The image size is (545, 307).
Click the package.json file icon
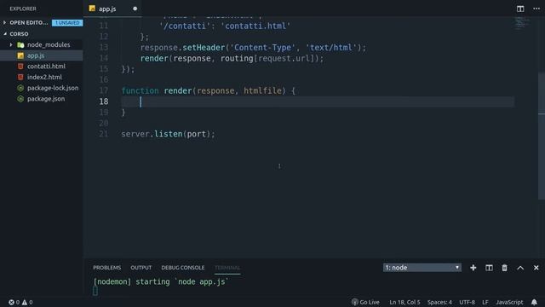20,99
